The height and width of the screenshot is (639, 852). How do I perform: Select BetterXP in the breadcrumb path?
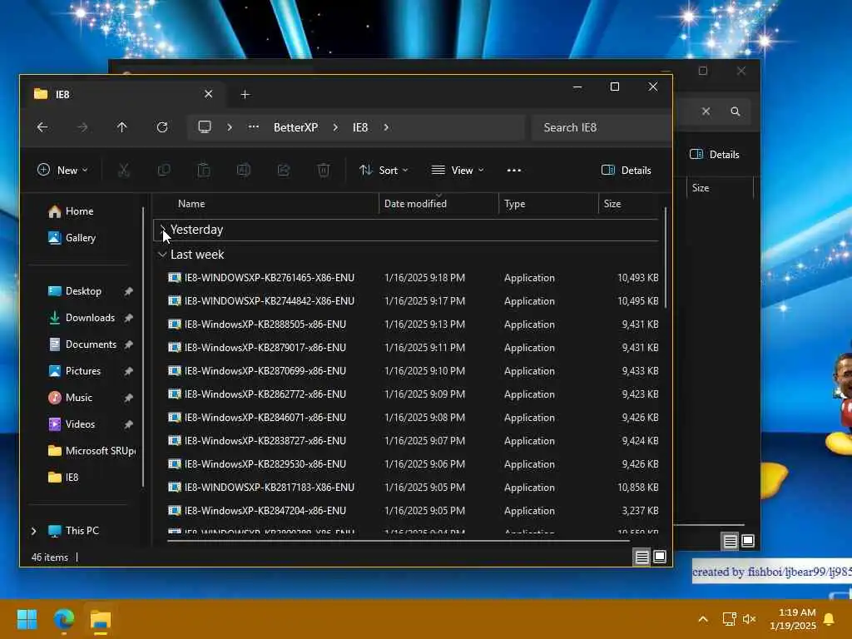coord(295,127)
